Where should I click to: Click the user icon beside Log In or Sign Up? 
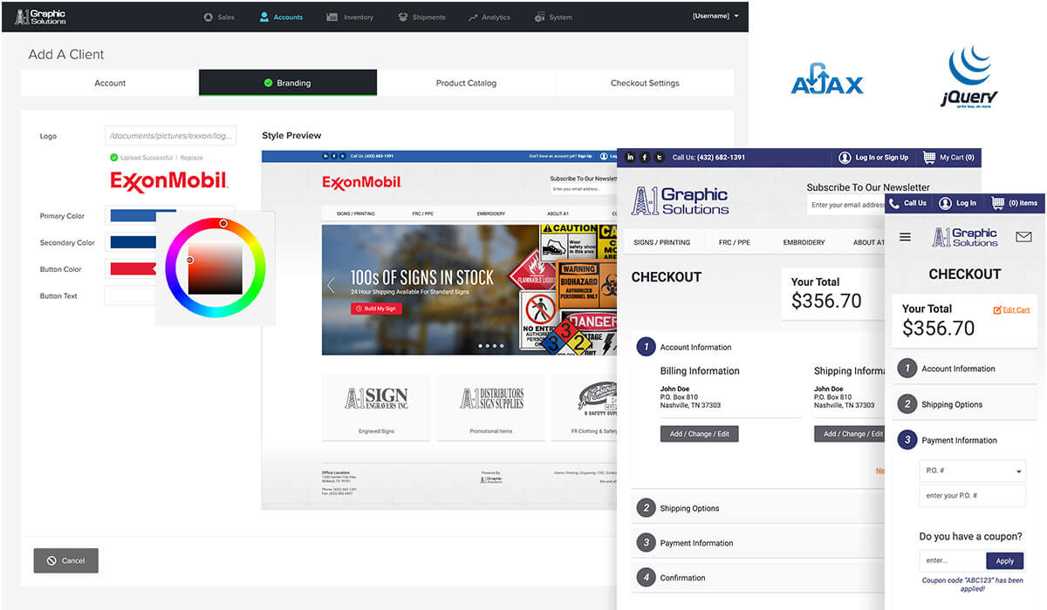pyautogui.click(x=845, y=158)
